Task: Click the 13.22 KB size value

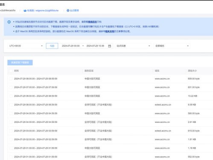Action: pyautogui.click(x=193, y=96)
